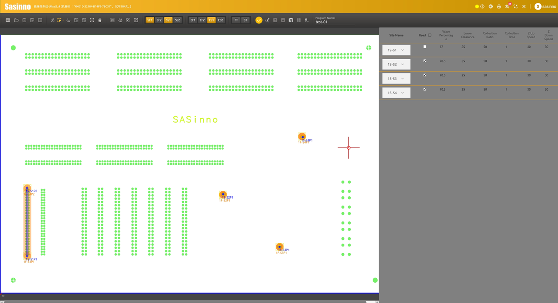Open the 1S-S2 site name dropdown
This screenshot has height=303, width=558.
396,64
